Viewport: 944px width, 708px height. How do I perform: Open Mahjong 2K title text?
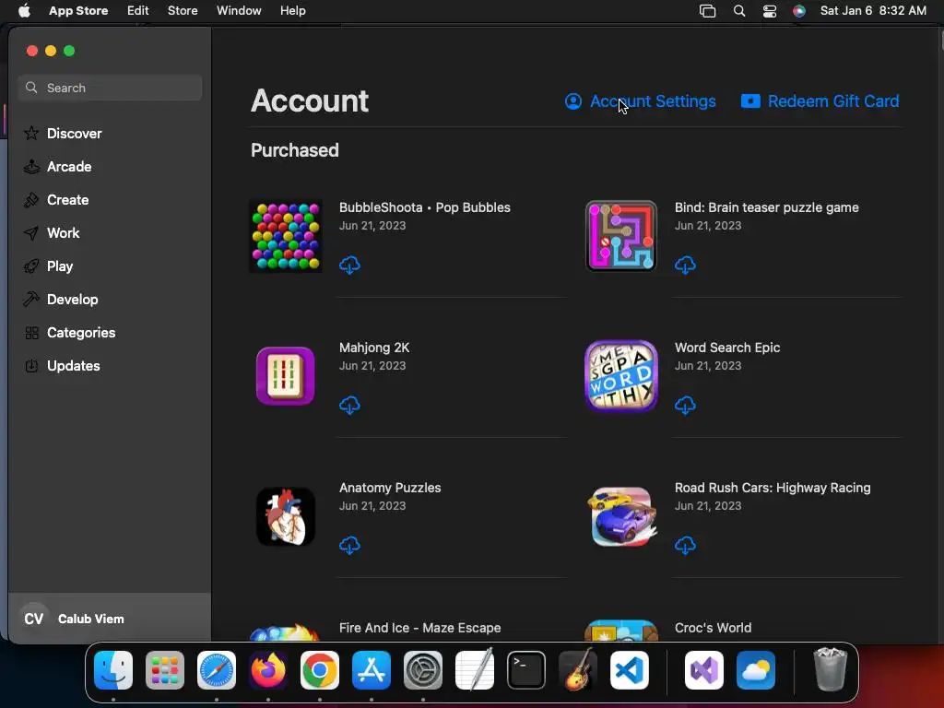(374, 348)
